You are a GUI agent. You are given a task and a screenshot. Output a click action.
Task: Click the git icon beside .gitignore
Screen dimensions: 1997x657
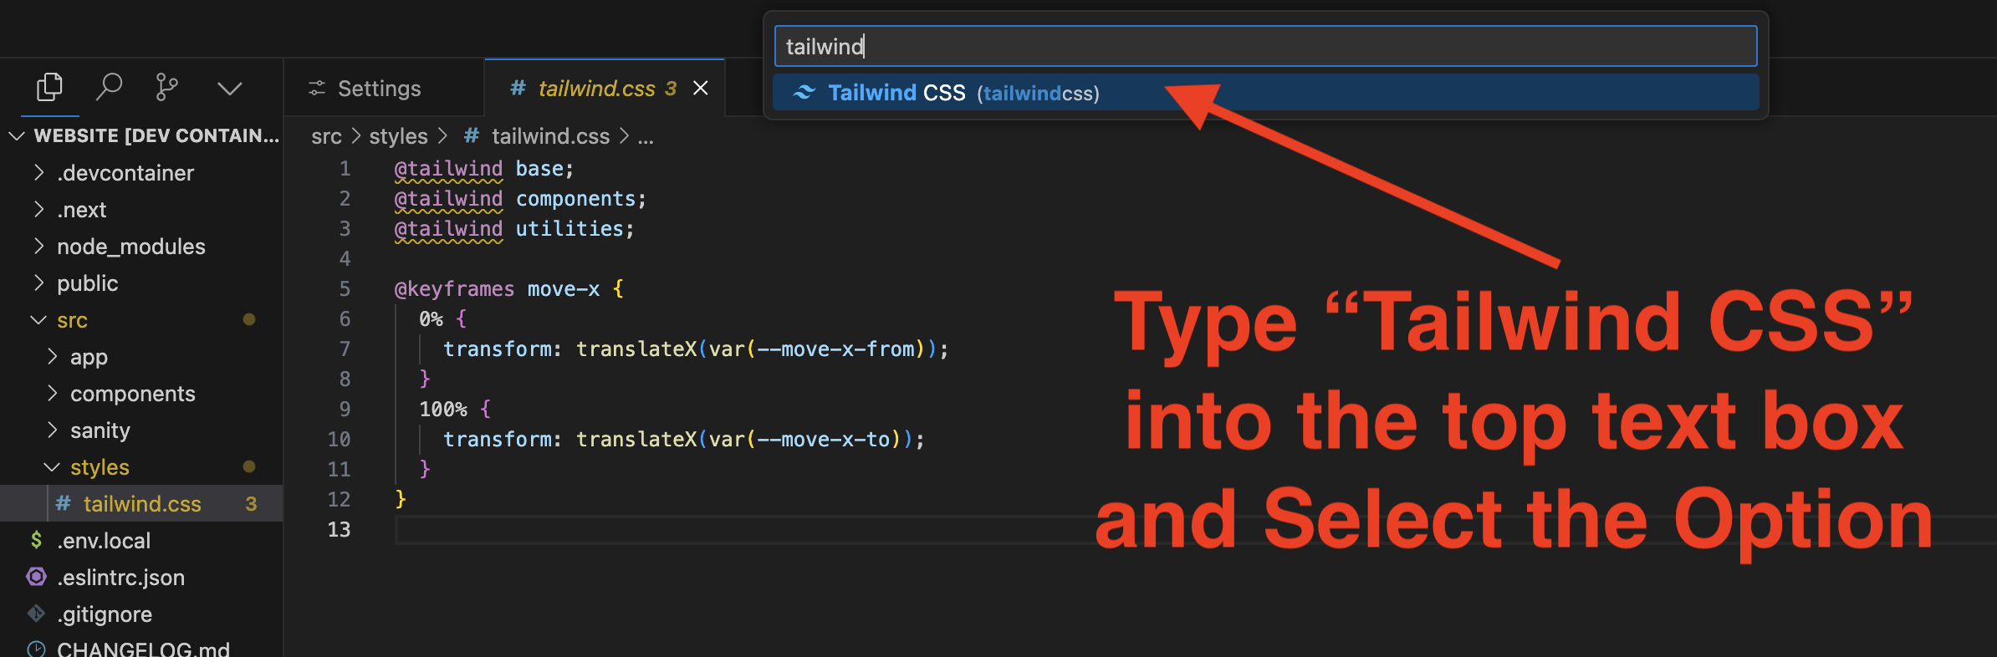36,614
